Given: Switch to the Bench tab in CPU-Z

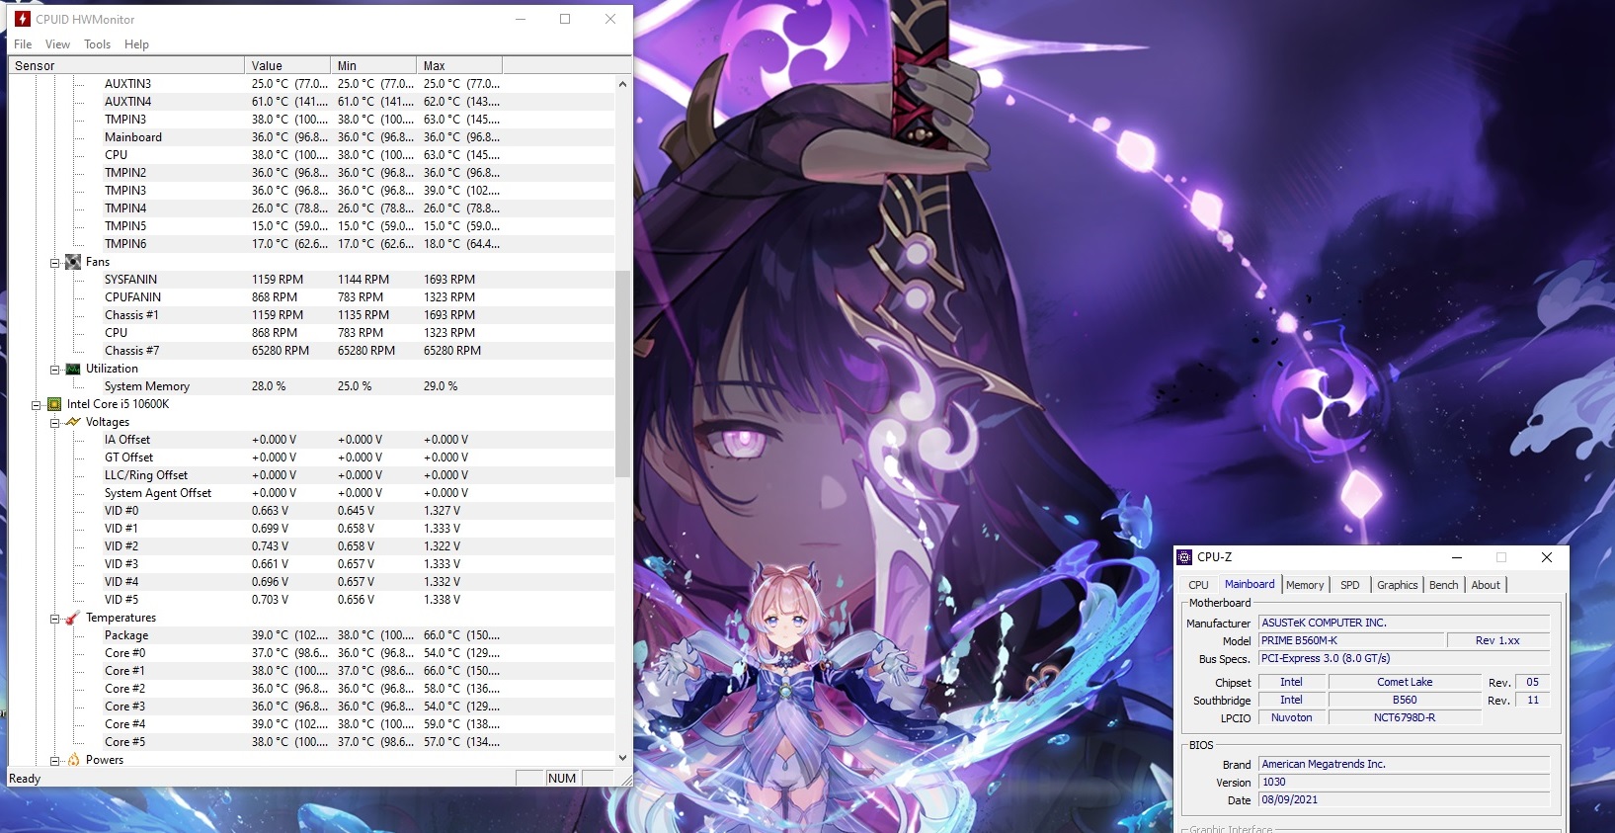Looking at the screenshot, I should pos(1443,585).
